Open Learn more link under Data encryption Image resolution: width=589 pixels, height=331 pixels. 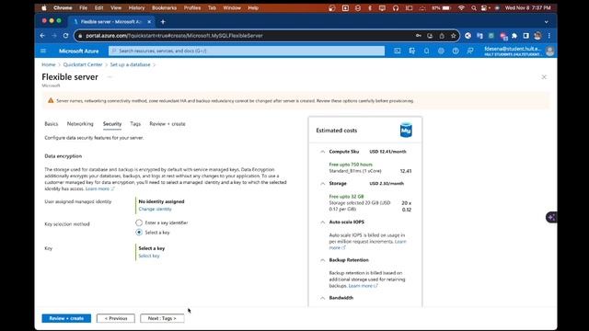tap(100, 188)
